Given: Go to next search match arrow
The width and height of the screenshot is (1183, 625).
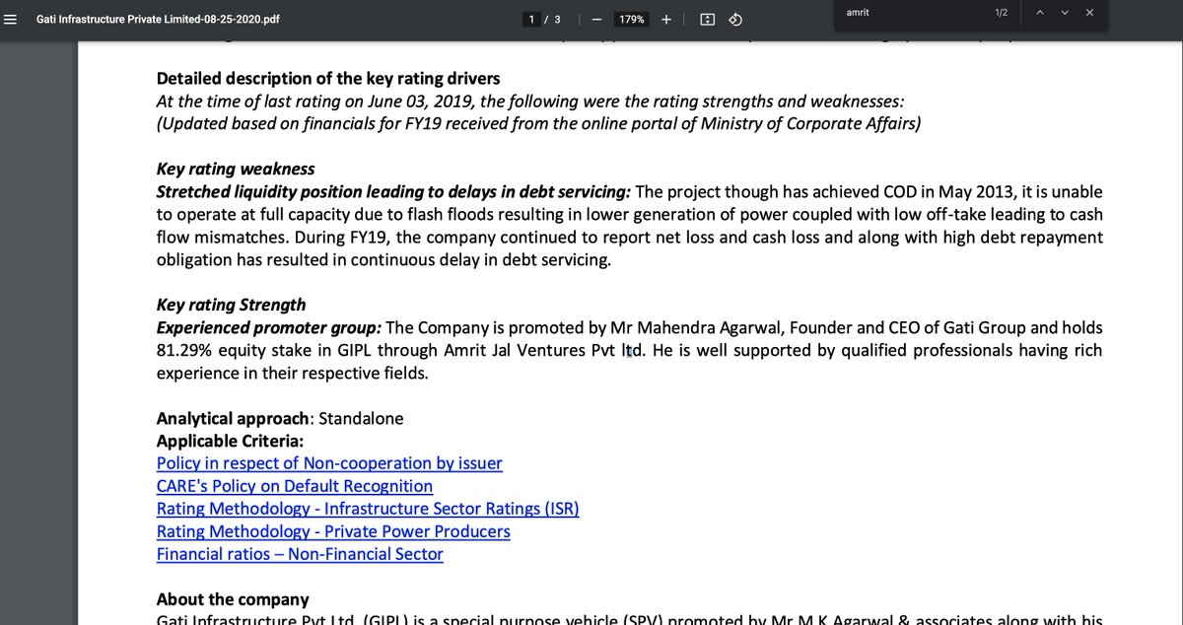Looking at the screenshot, I should 1065,12.
